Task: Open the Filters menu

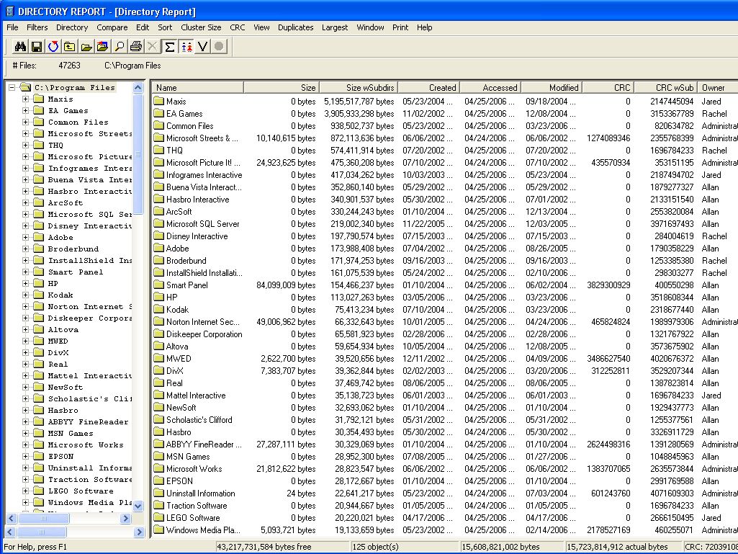Action: coord(37,27)
